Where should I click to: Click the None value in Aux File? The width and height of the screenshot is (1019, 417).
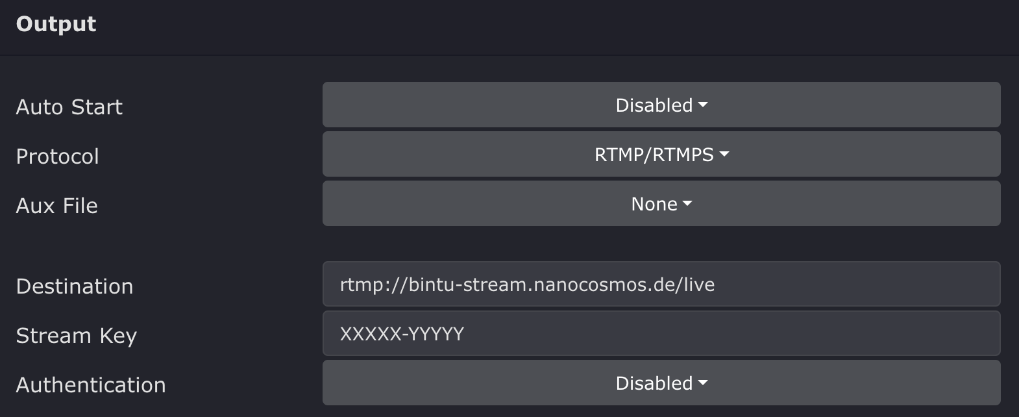(654, 204)
